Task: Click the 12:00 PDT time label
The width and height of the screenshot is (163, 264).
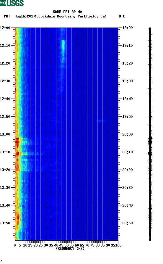Action: pyautogui.click(x=5, y=28)
